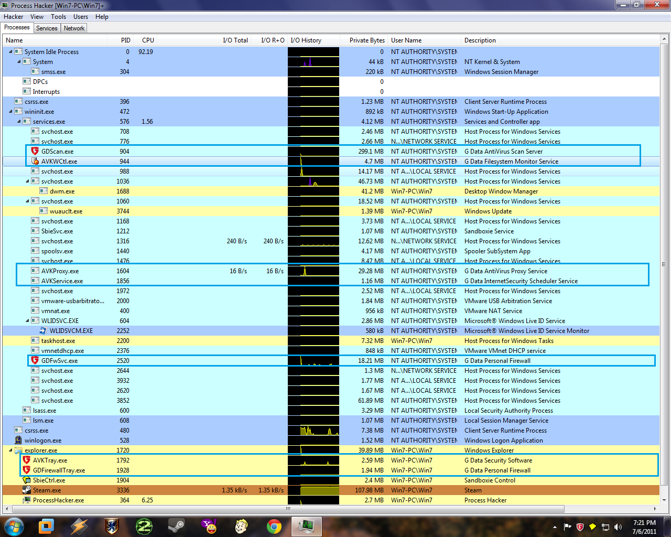Switch to the Services tab

pos(47,28)
